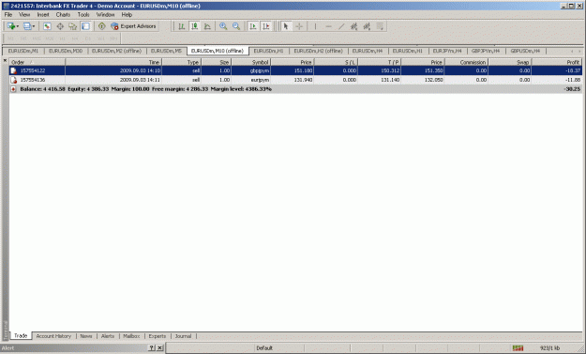Click the Zoom Out magnifier icon
The image size is (586, 354).
click(236, 26)
